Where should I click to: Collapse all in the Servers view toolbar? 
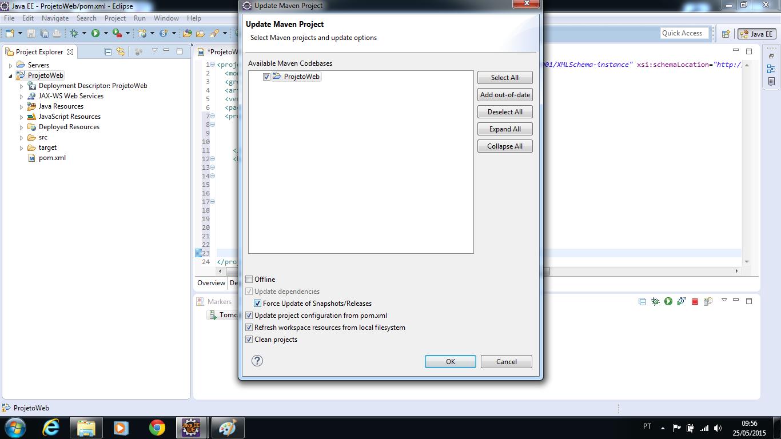click(x=642, y=301)
